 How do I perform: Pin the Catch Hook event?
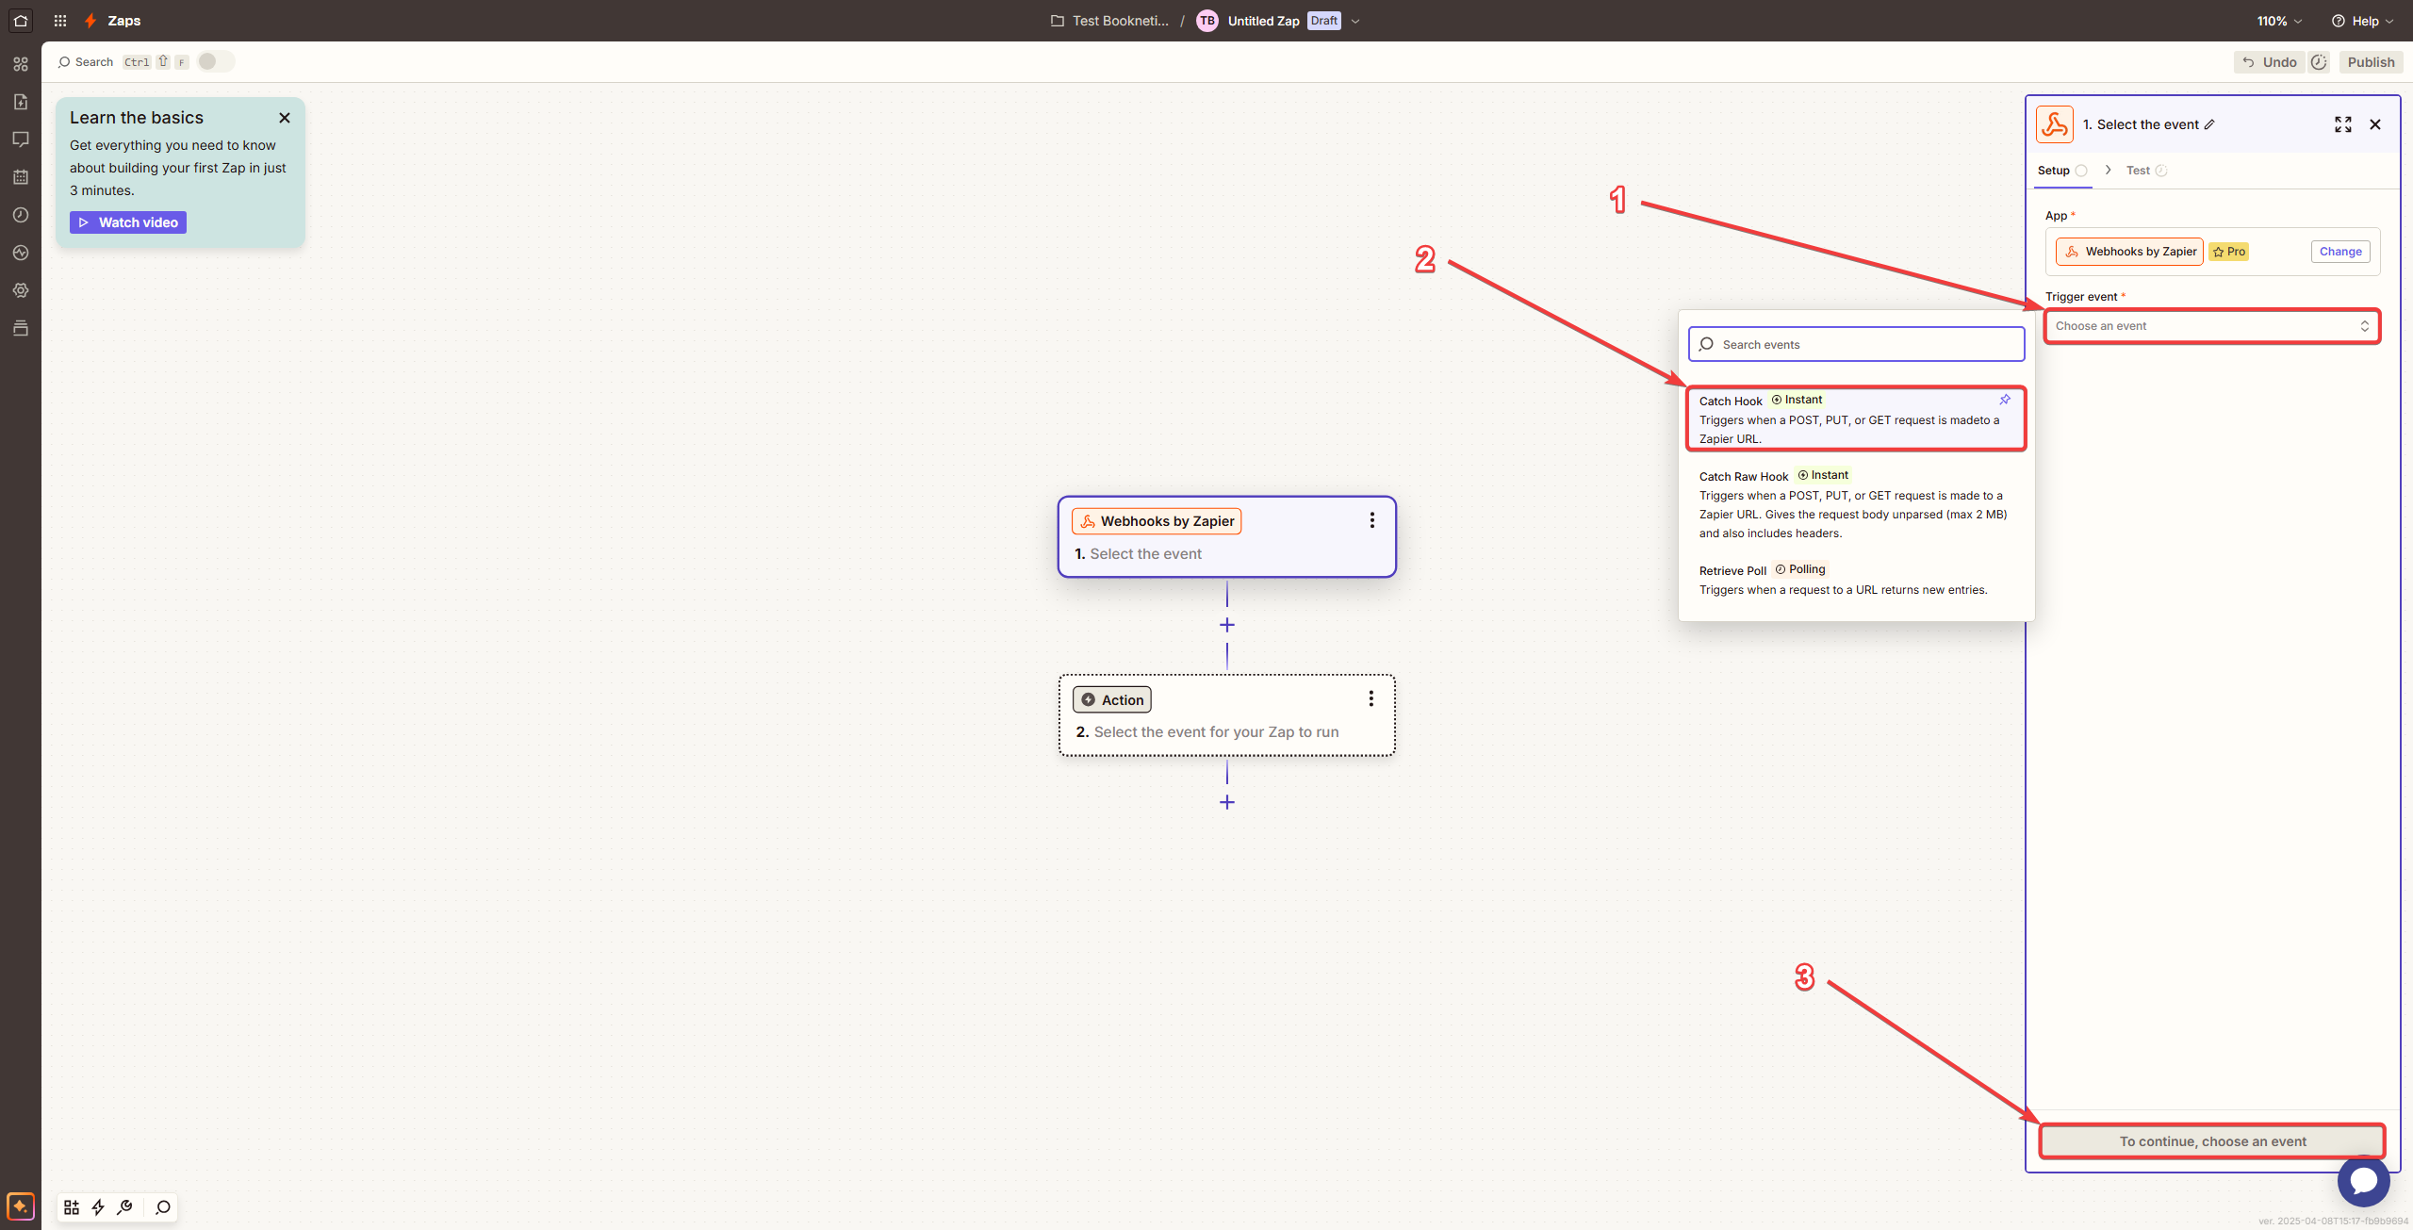click(2005, 400)
